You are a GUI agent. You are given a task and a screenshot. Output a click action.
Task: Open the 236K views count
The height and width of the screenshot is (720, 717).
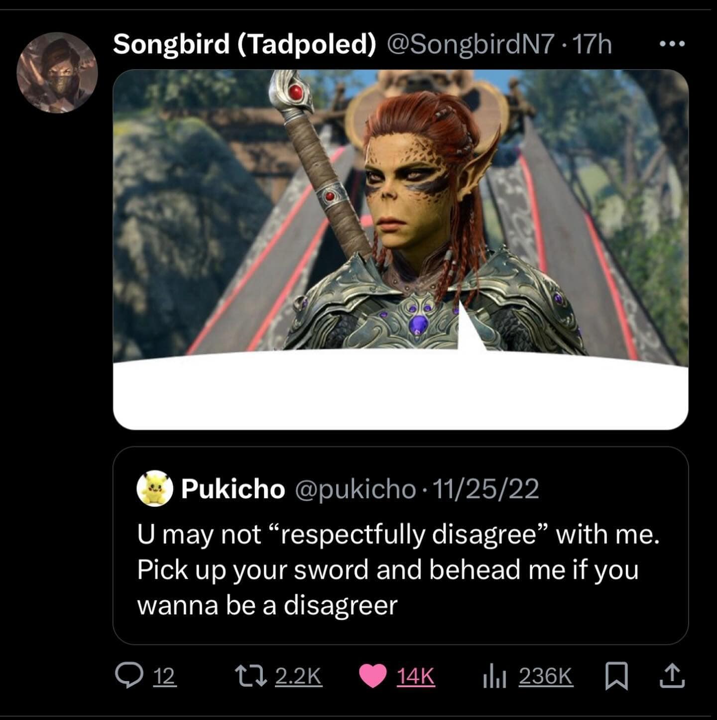click(546, 677)
